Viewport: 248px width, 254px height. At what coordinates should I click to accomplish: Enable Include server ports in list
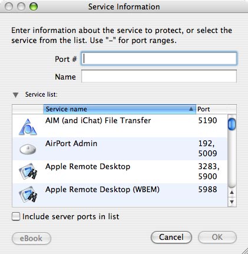[16, 216]
